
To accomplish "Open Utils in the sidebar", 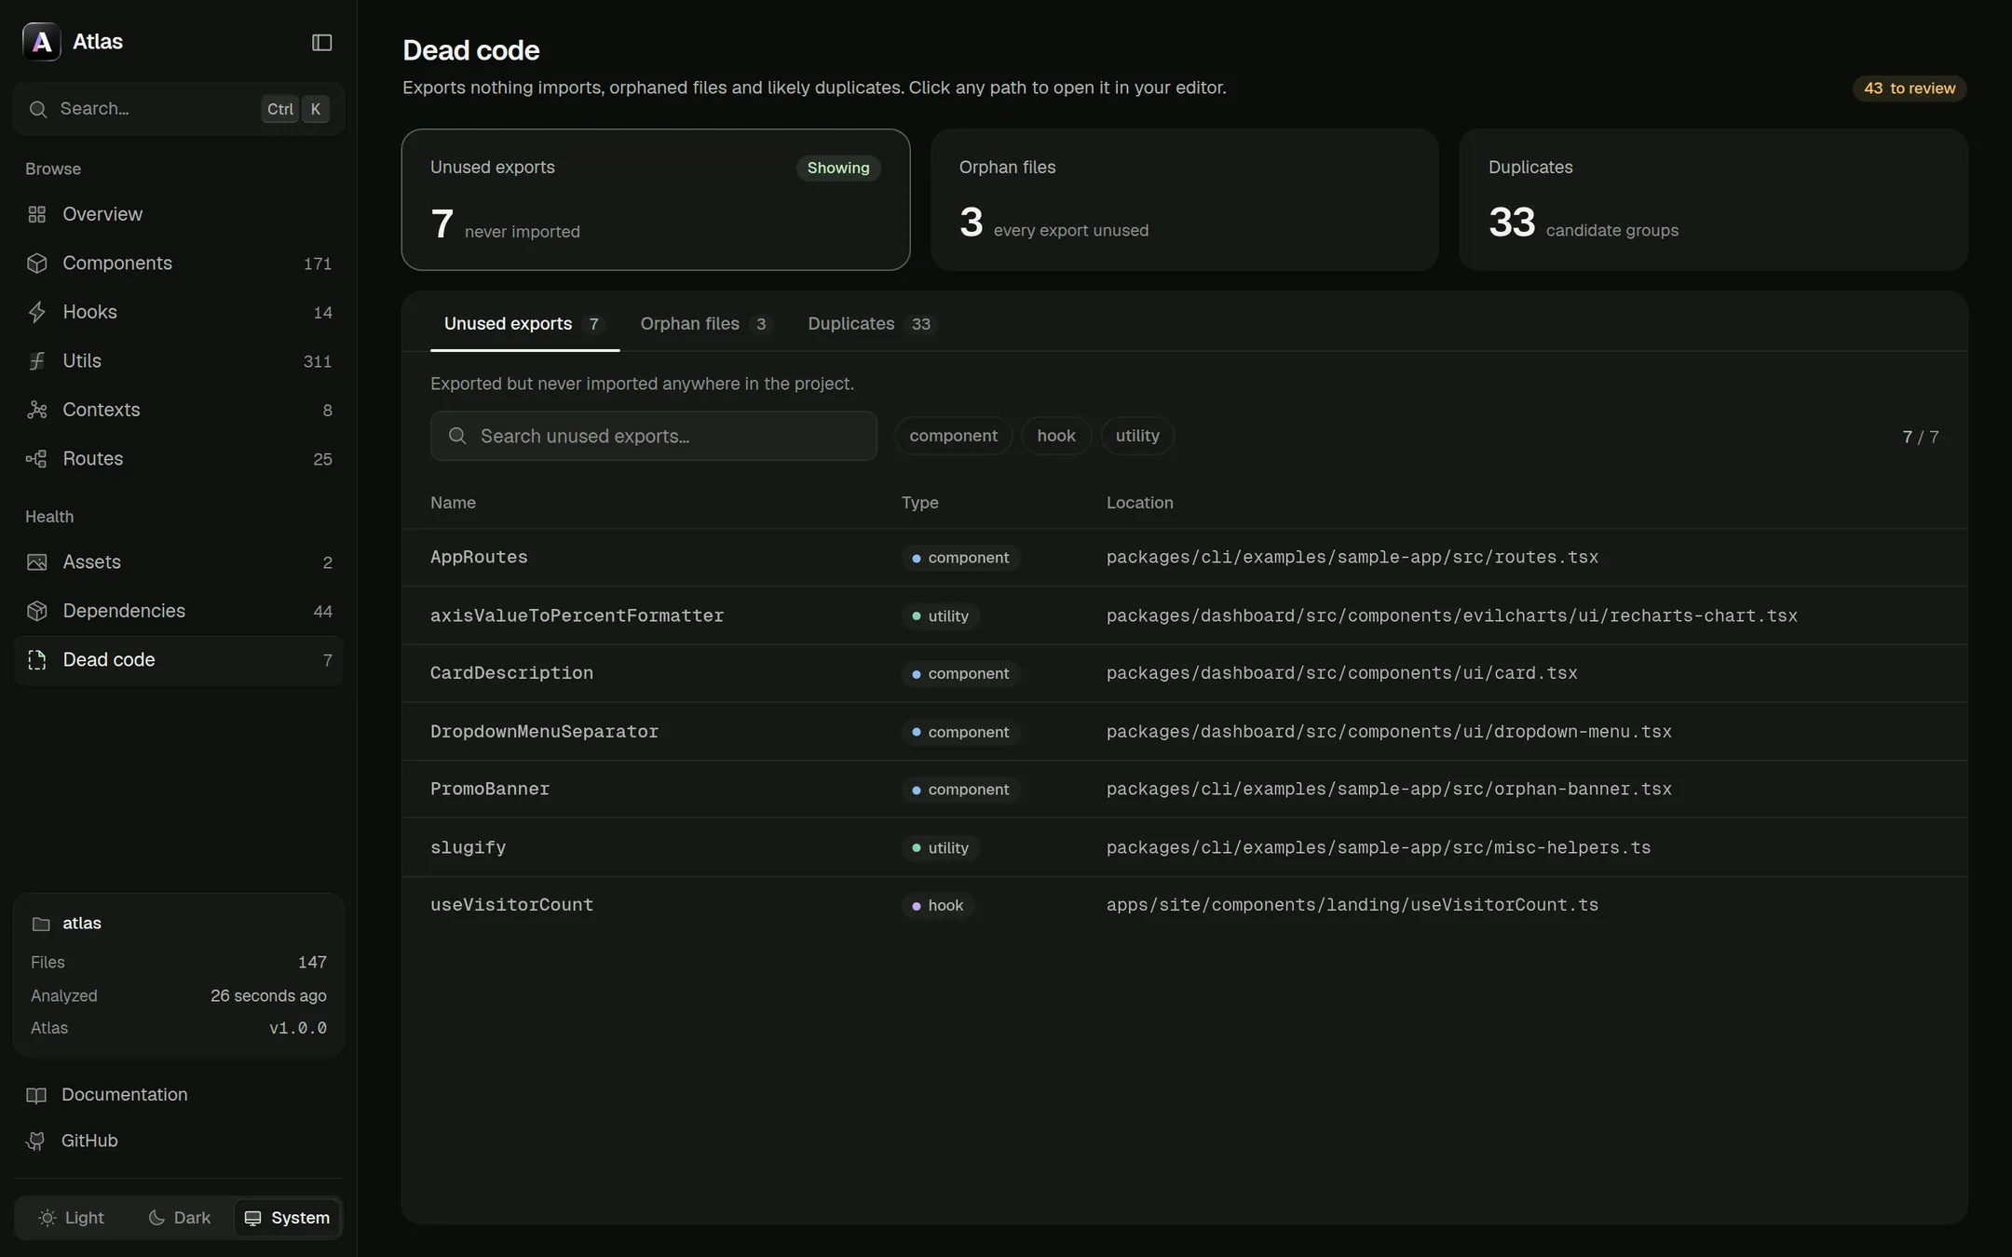I will pyautogui.click(x=179, y=361).
